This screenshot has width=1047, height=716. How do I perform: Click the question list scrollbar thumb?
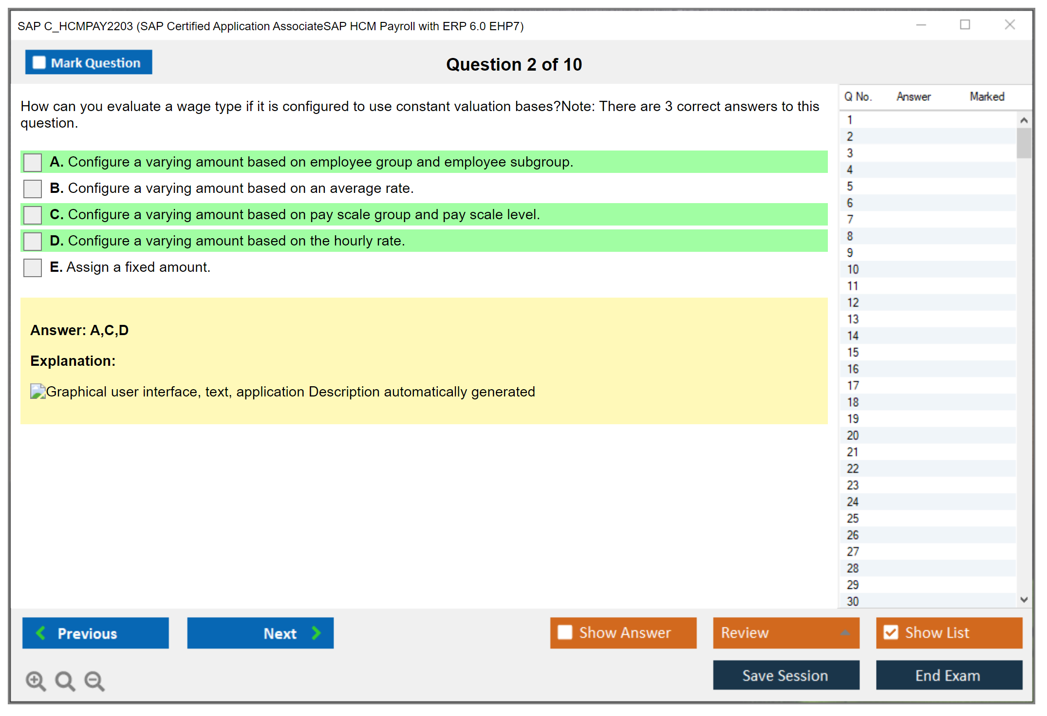1024,143
